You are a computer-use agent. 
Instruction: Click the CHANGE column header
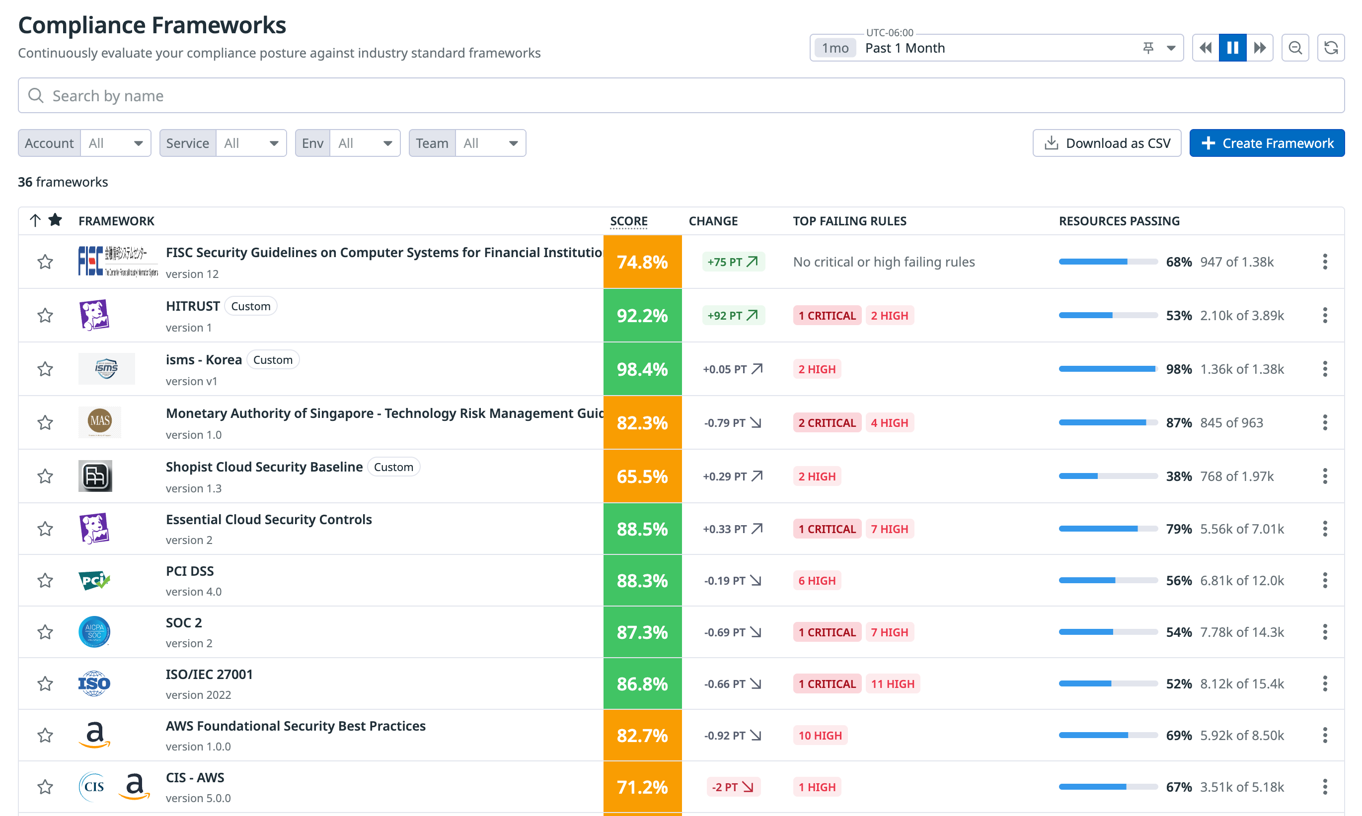pos(713,221)
